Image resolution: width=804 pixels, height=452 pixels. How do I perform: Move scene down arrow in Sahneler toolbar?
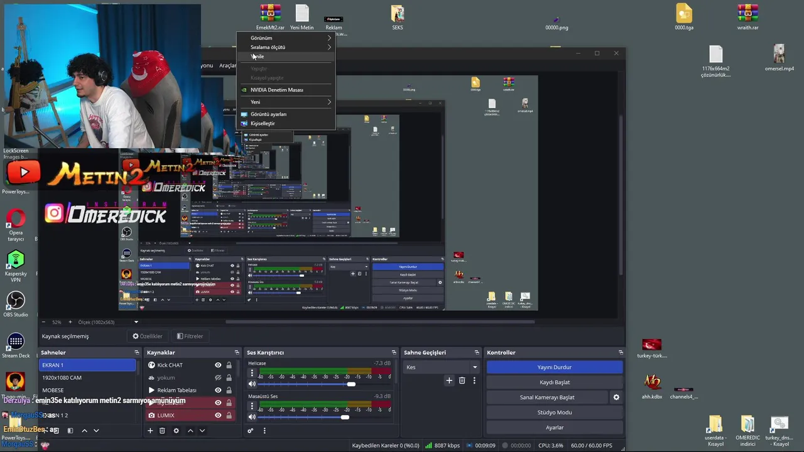[96, 431]
